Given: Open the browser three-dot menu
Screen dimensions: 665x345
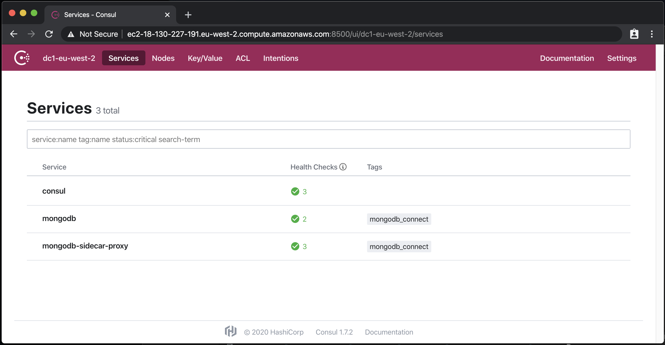Looking at the screenshot, I should click(x=652, y=34).
